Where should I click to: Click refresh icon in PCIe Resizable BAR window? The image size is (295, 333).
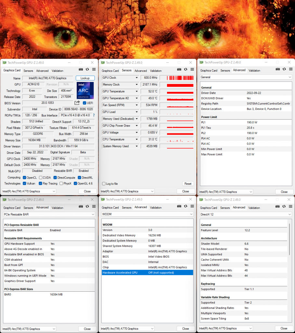87,206
